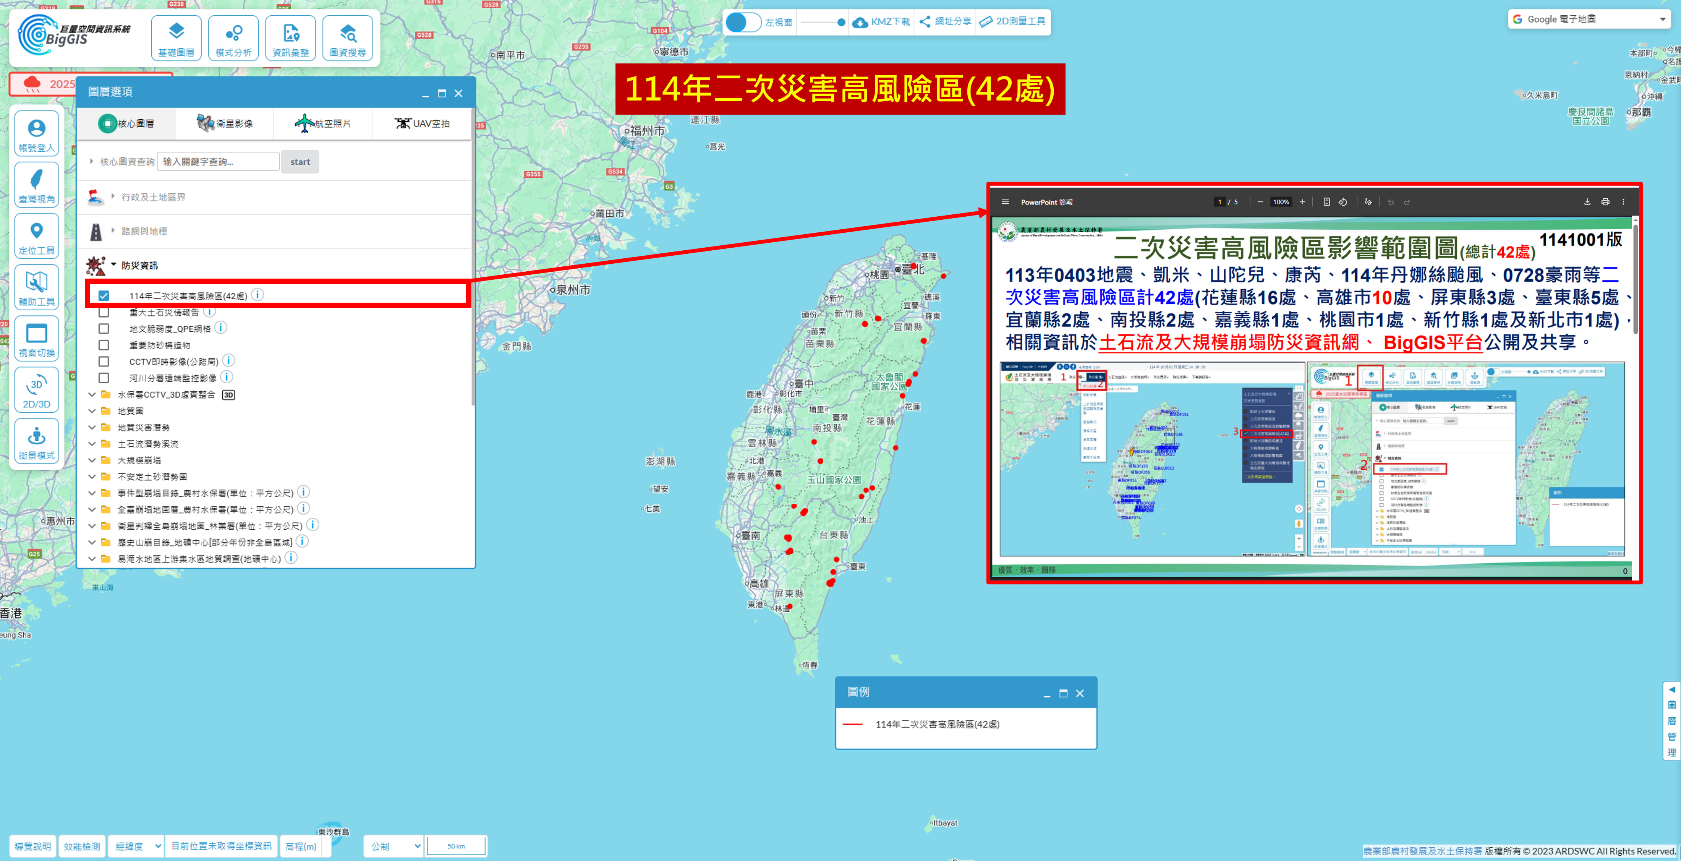Enable the 重要防砂構造物 layer checkbox

coord(104,345)
